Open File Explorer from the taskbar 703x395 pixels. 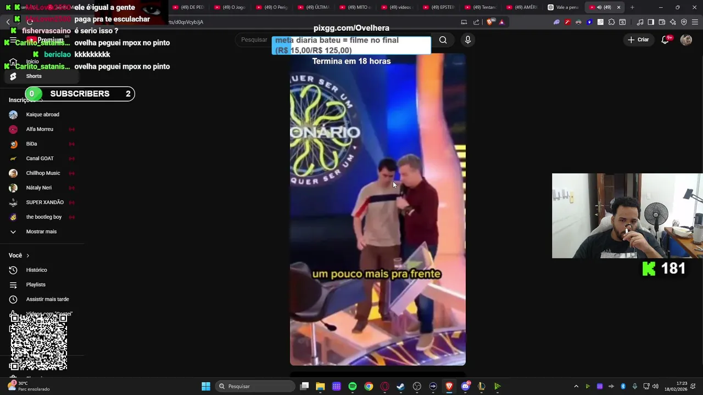coord(320,386)
